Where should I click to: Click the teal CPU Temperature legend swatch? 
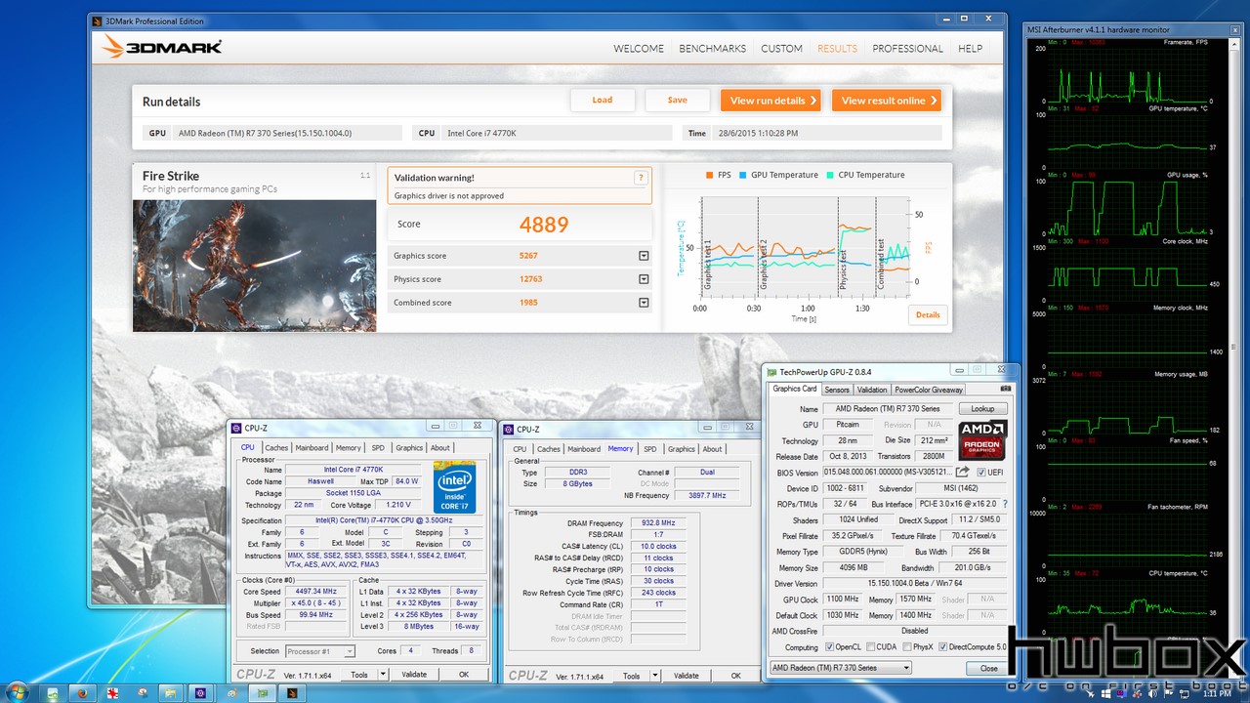point(830,175)
